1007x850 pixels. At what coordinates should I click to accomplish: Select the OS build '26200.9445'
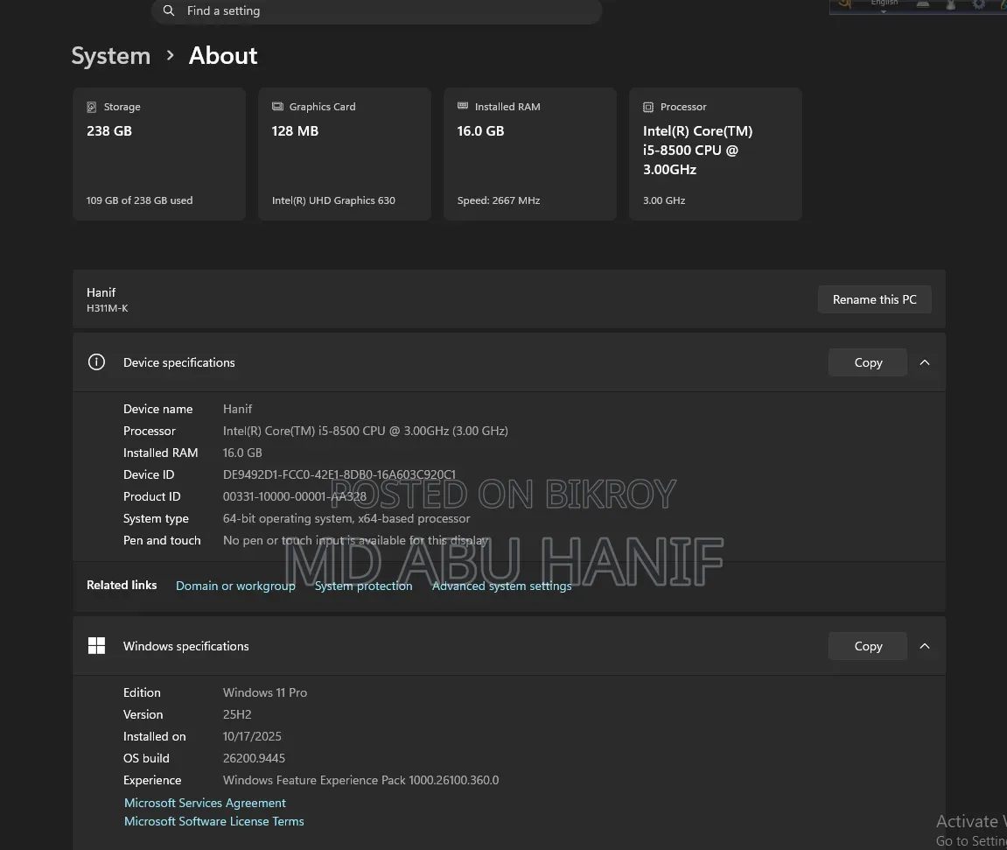(254, 758)
